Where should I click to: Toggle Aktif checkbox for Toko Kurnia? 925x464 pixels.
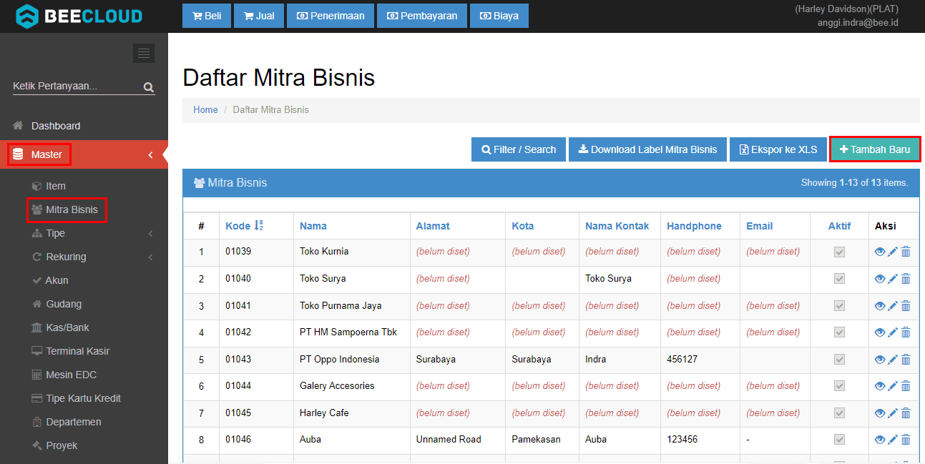[x=840, y=252]
